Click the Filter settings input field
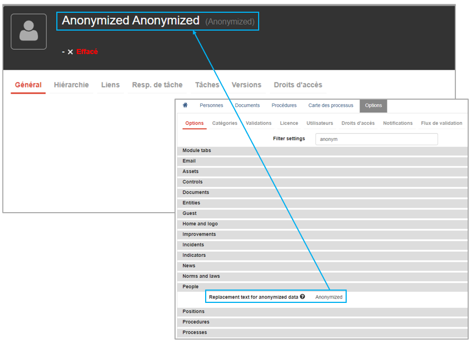The width and height of the screenshot is (471, 343). pyautogui.click(x=376, y=139)
